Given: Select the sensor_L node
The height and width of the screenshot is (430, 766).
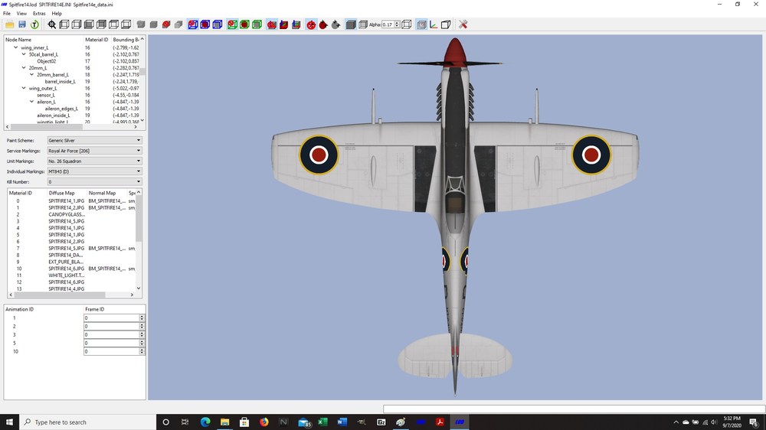Looking at the screenshot, I should pyautogui.click(x=46, y=95).
